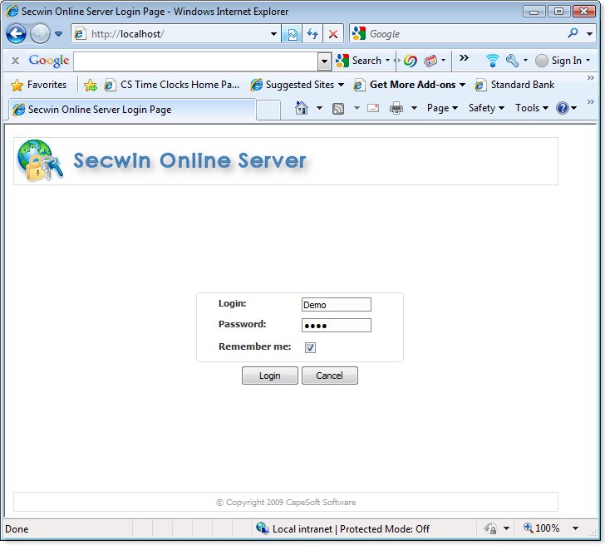The image size is (605, 545).
Task: Select the Secwin Online Server Login Page tab
Action: coord(131,110)
